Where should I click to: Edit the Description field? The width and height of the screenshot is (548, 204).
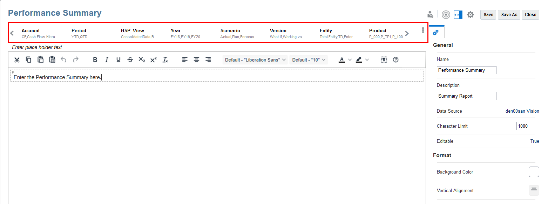(467, 96)
